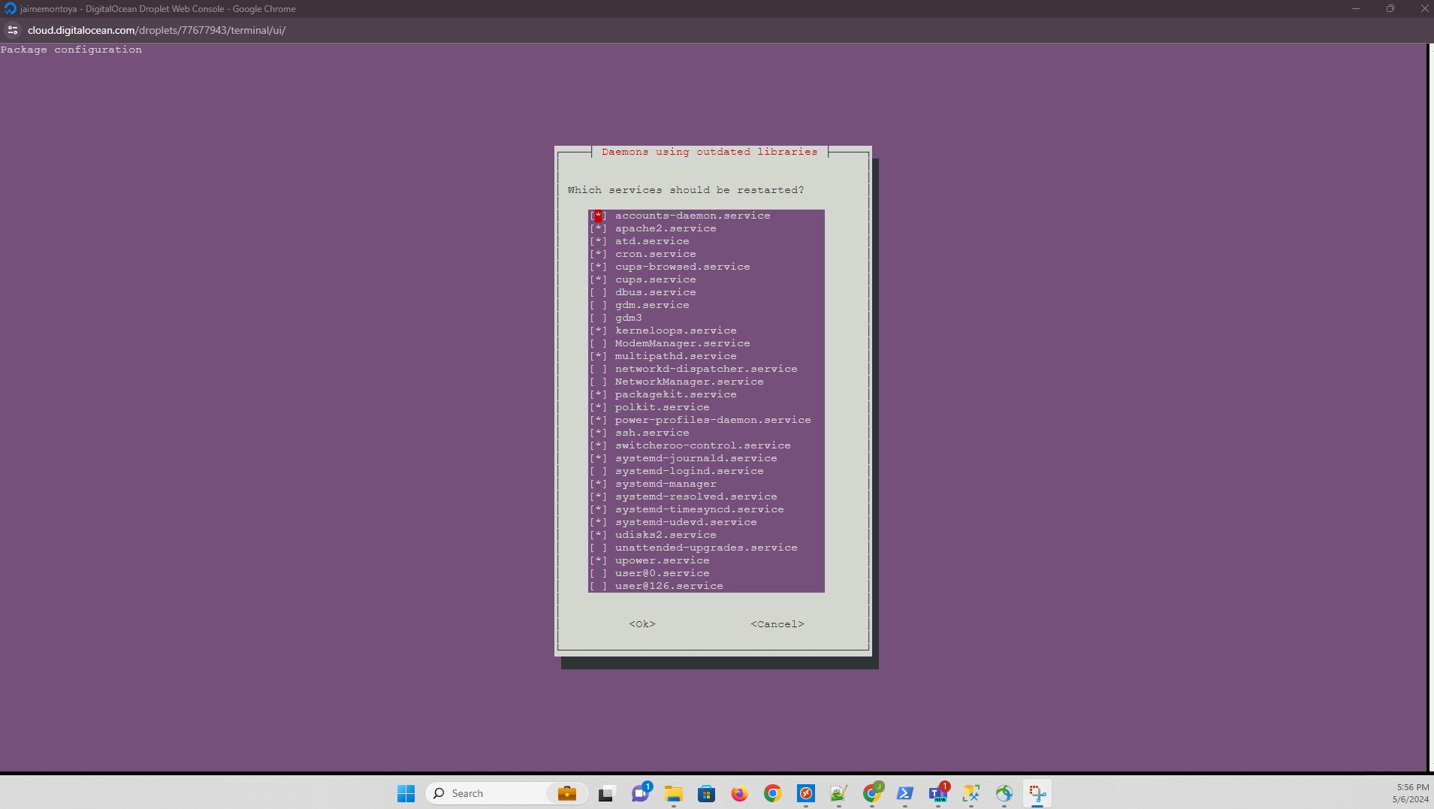This screenshot has height=809, width=1434.
Task: Open the Notepad++ taskbar icon
Action: 838,793
